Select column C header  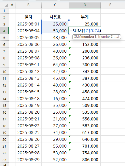tap(55, 5)
